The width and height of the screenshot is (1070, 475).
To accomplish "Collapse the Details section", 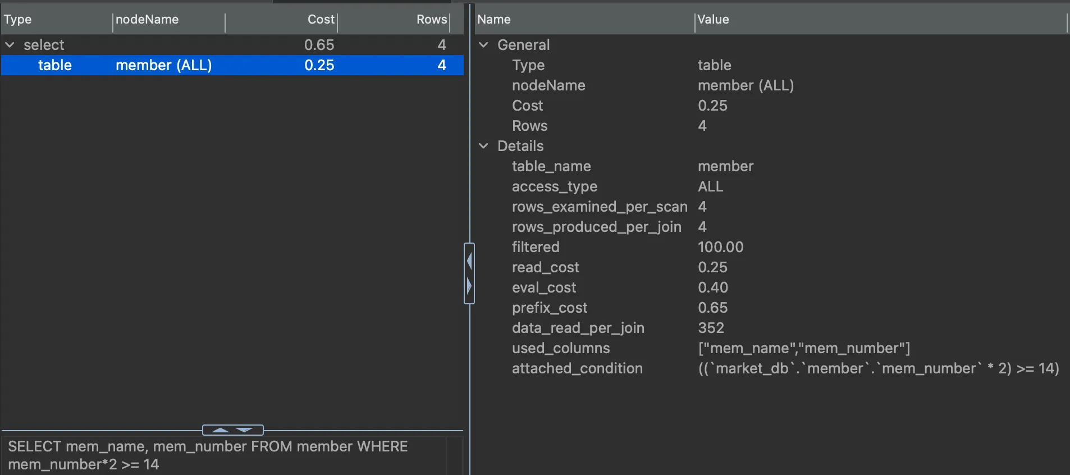I will tap(483, 145).
